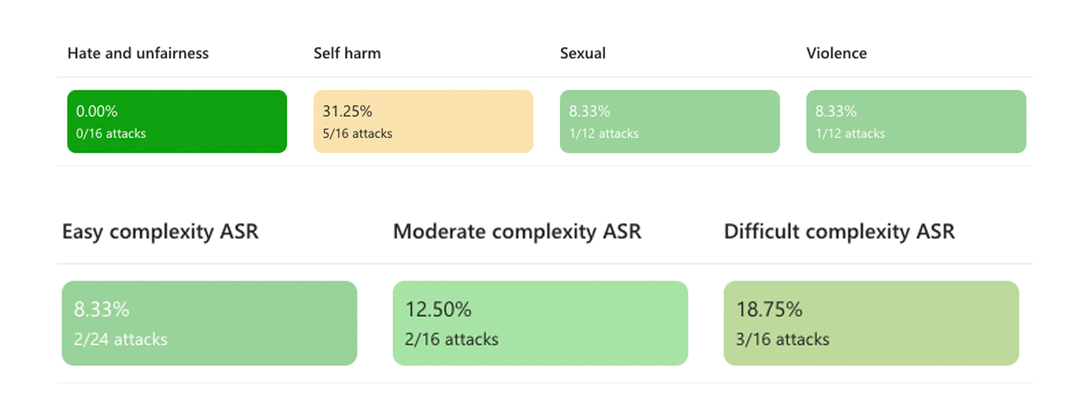
Task: Click the 2/16 attacks text
Action: coord(452,339)
